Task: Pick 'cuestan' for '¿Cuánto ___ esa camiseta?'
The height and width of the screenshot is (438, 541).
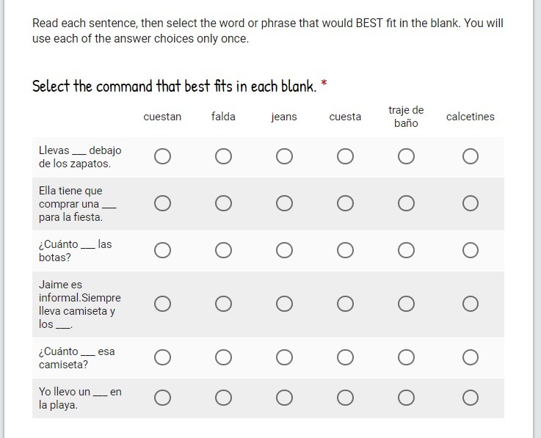Action: point(163,357)
